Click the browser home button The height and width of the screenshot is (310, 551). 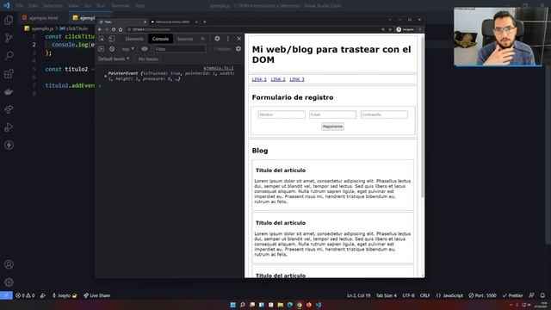[x=121, y=29]
